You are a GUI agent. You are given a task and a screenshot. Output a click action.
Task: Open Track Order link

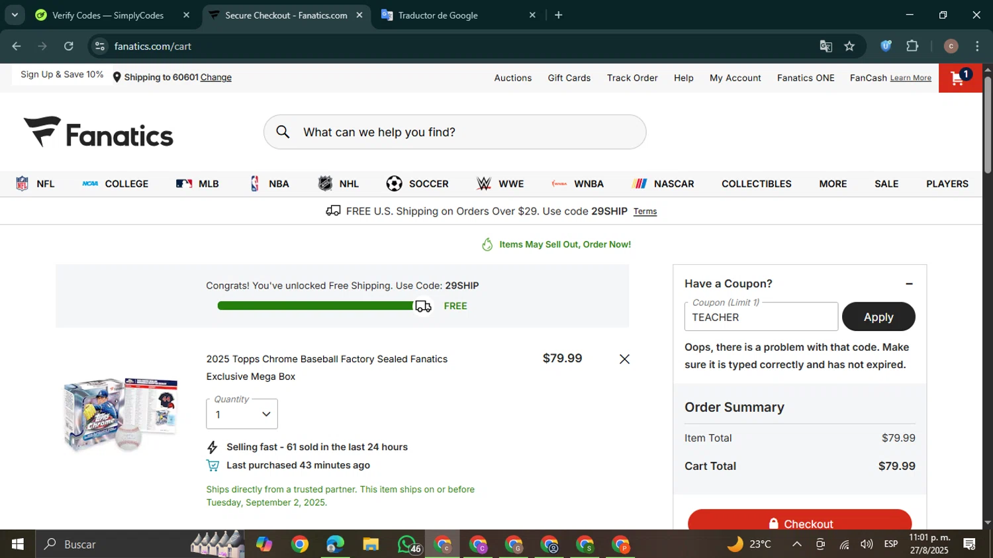(x=632, y=78)
